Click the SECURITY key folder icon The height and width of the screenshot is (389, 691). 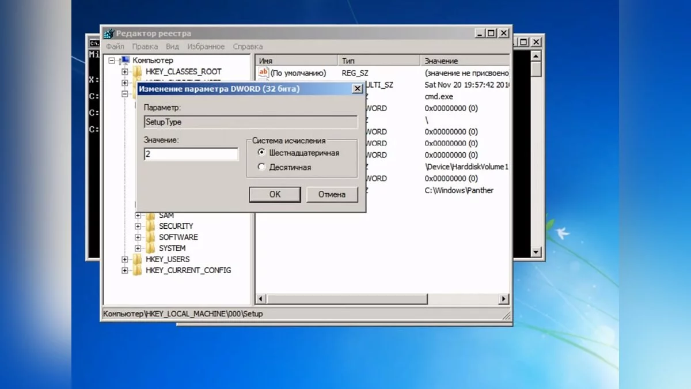150,226
